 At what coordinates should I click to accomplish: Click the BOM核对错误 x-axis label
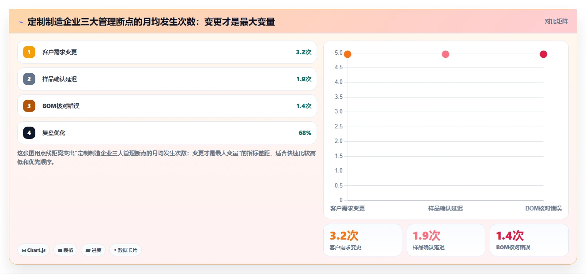click(x=543, y=208)
